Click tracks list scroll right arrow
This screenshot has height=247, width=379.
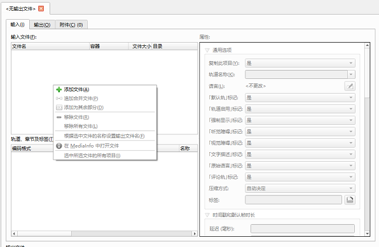195,234
